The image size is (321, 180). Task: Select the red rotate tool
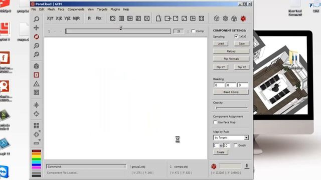(x=37, y=36)
